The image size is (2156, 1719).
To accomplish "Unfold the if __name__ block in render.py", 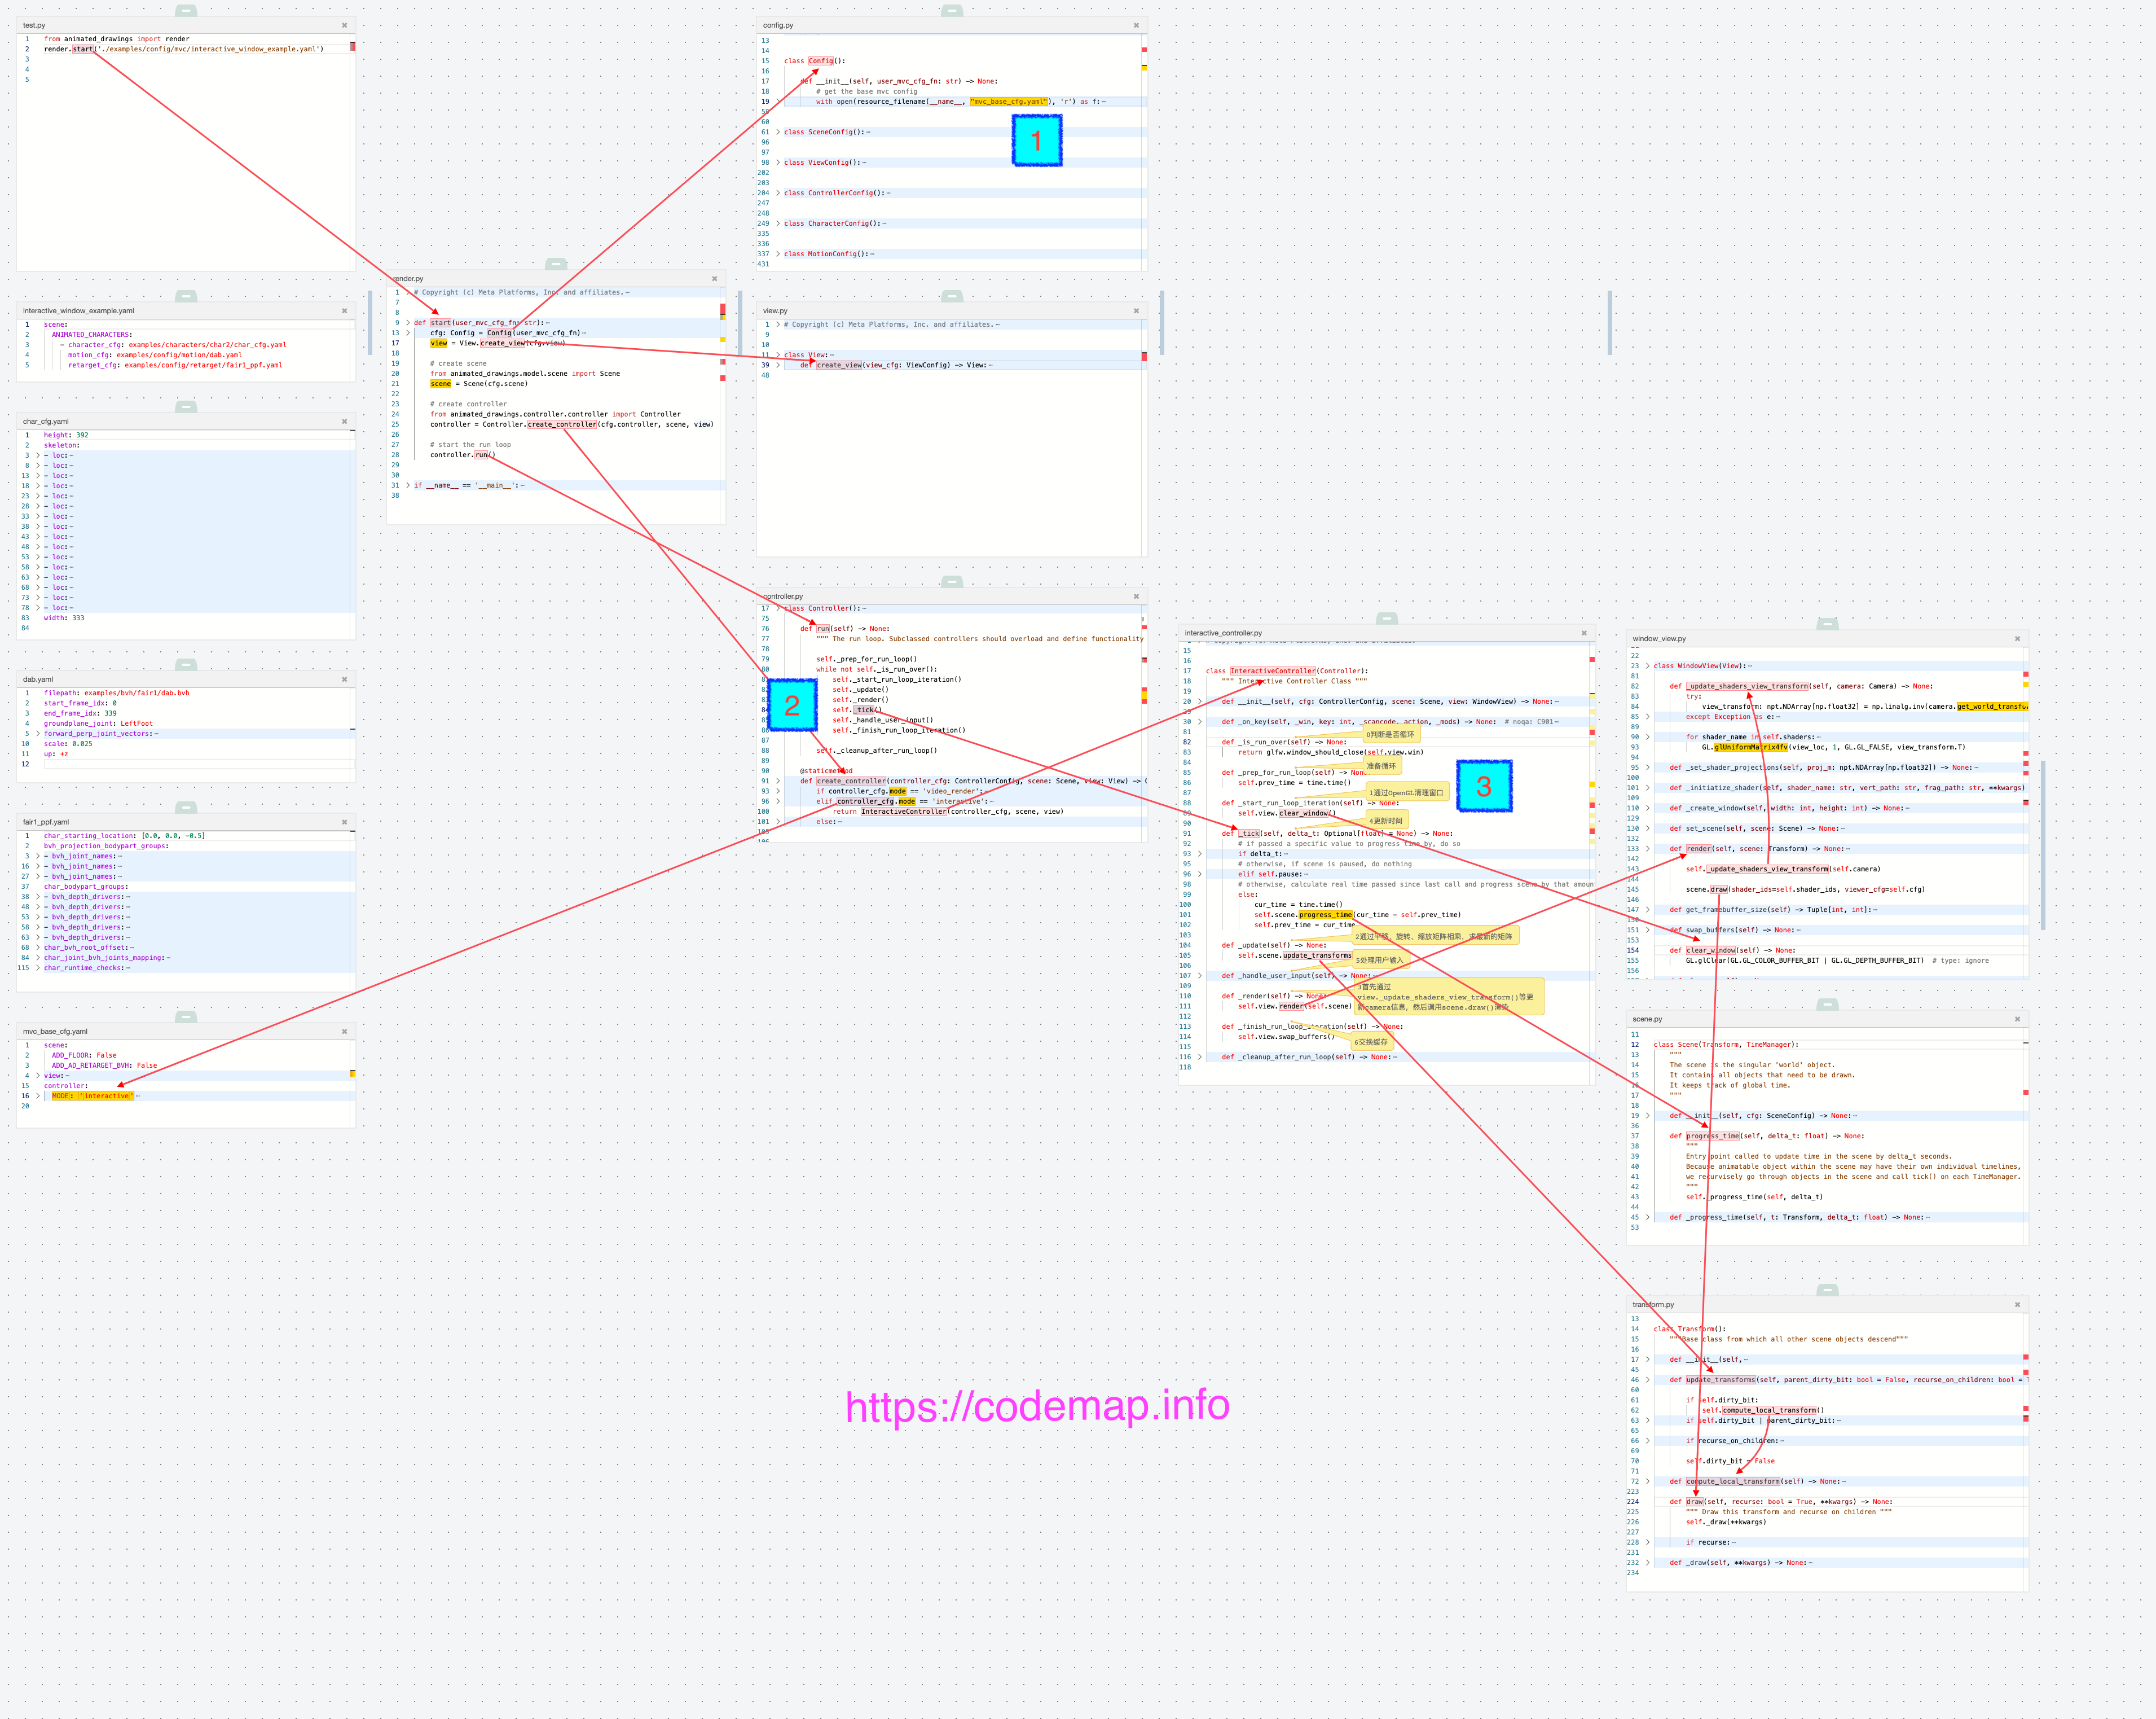I will [x=408, y=485].
